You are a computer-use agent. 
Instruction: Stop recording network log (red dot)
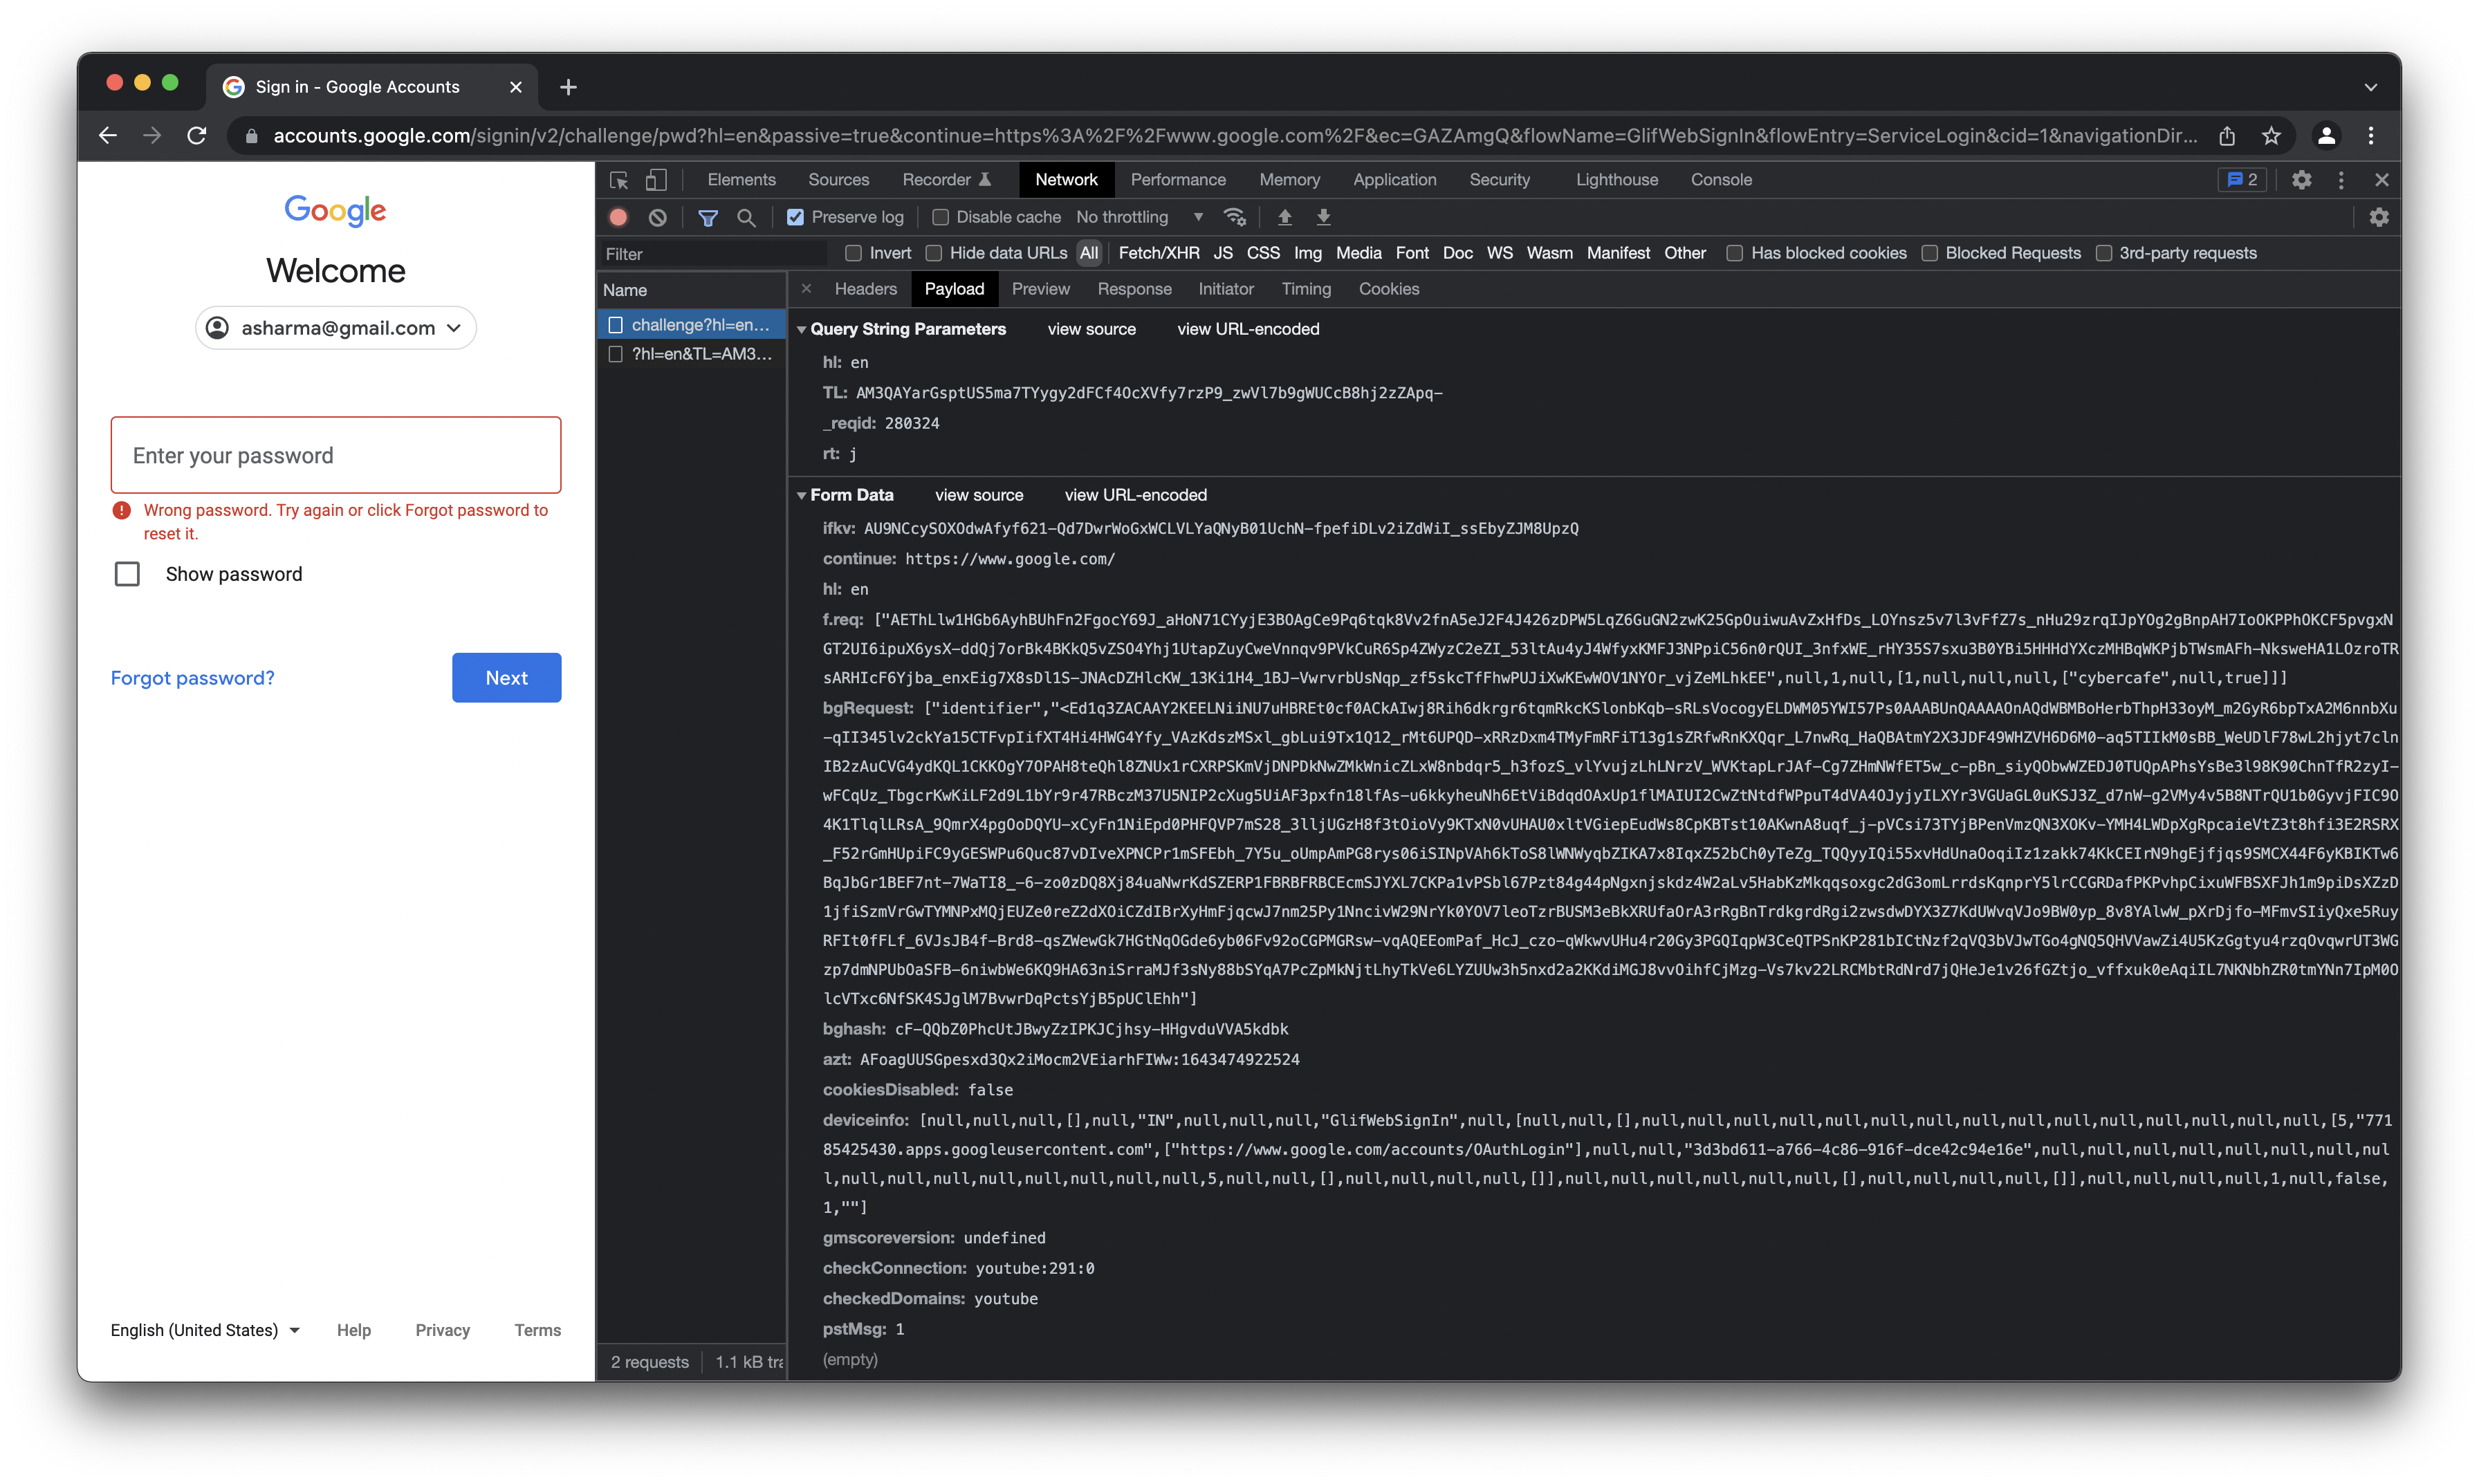pyautogui.click(x=619, y=217)
